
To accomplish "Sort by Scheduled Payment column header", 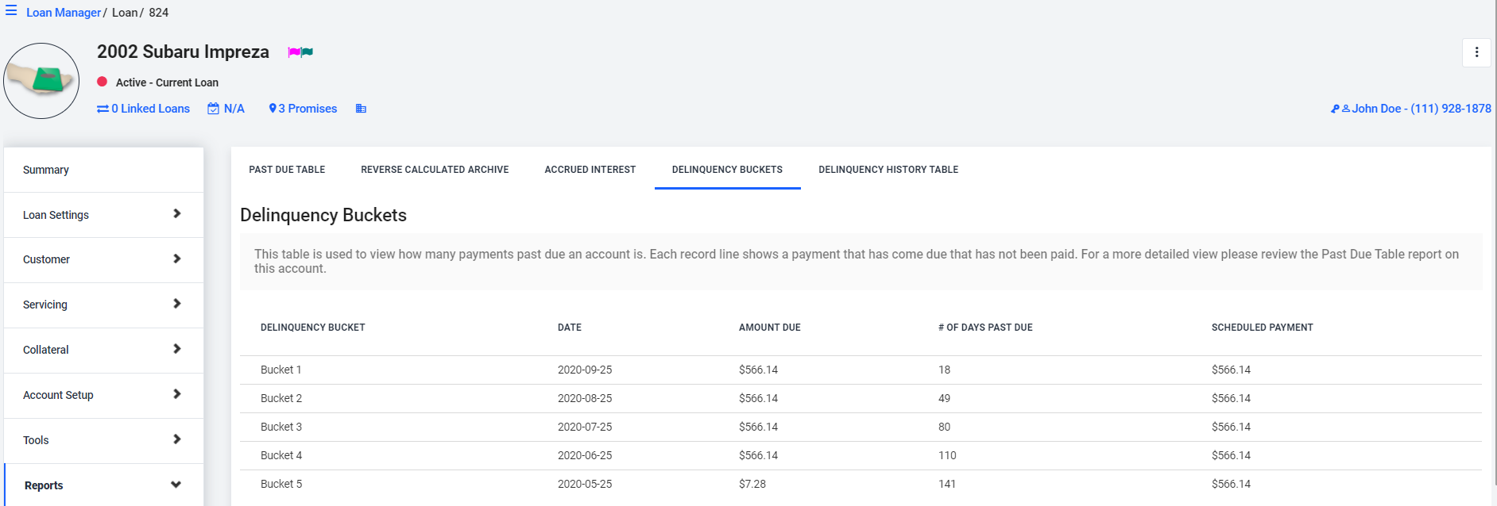I will pyautogui.click(x=1263, y=328).
